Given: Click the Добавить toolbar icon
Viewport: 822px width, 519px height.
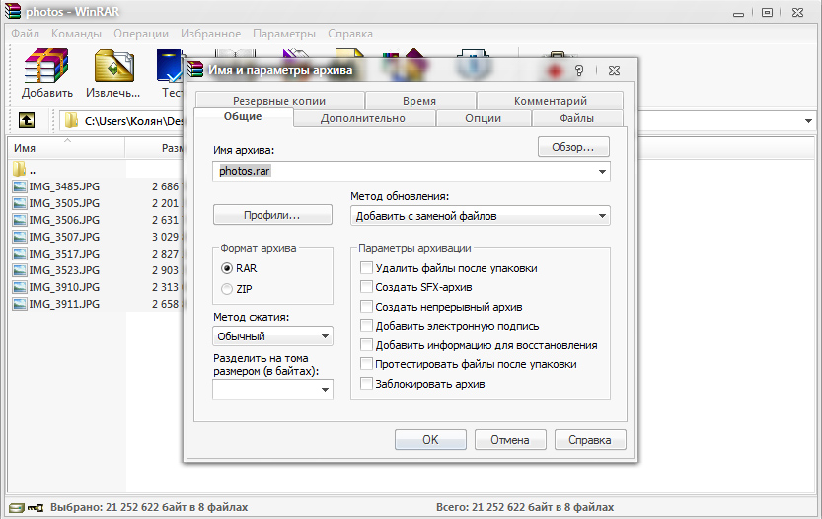Looking at the screenshot, I should point(46,66).
